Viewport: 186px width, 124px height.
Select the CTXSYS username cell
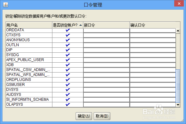pyautogui.click(x=29, y=35)
